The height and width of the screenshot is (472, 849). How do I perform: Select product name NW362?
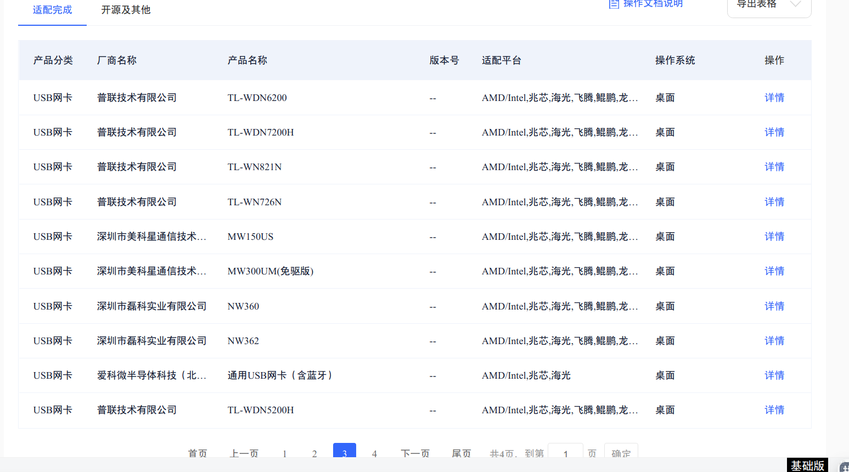click(x=243, y=341)
